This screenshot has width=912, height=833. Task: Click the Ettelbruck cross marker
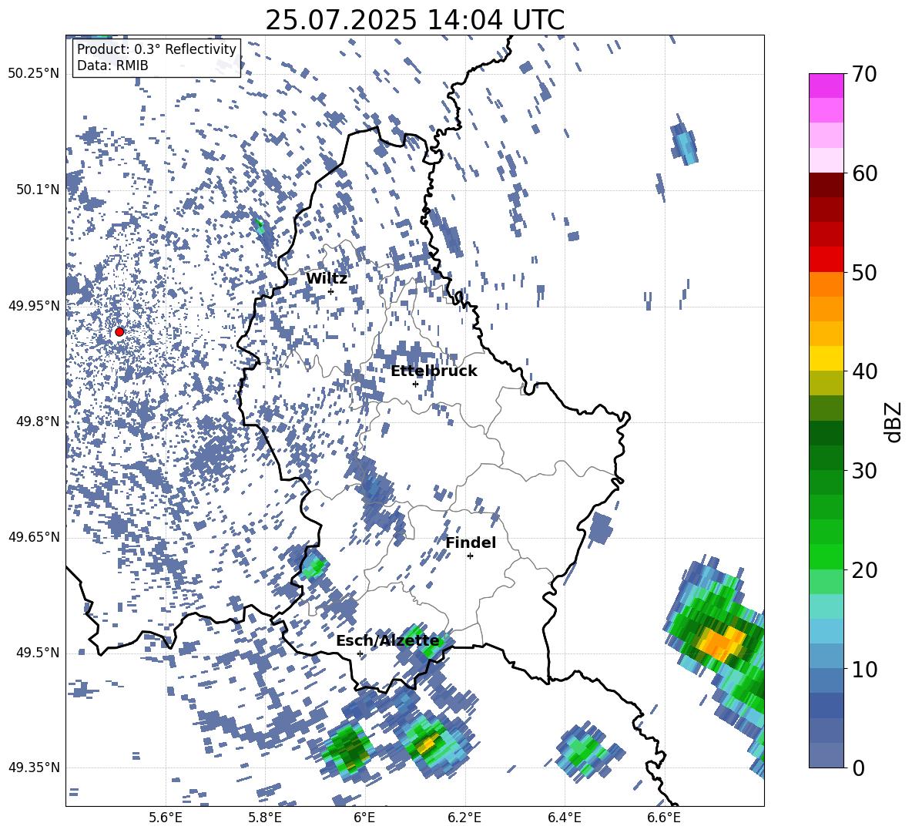[x=415, y=385]
